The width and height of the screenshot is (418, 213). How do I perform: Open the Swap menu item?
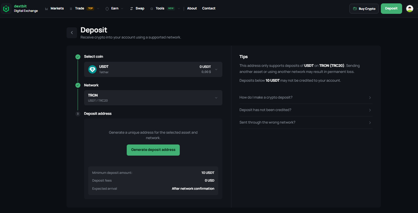(140, 9)
